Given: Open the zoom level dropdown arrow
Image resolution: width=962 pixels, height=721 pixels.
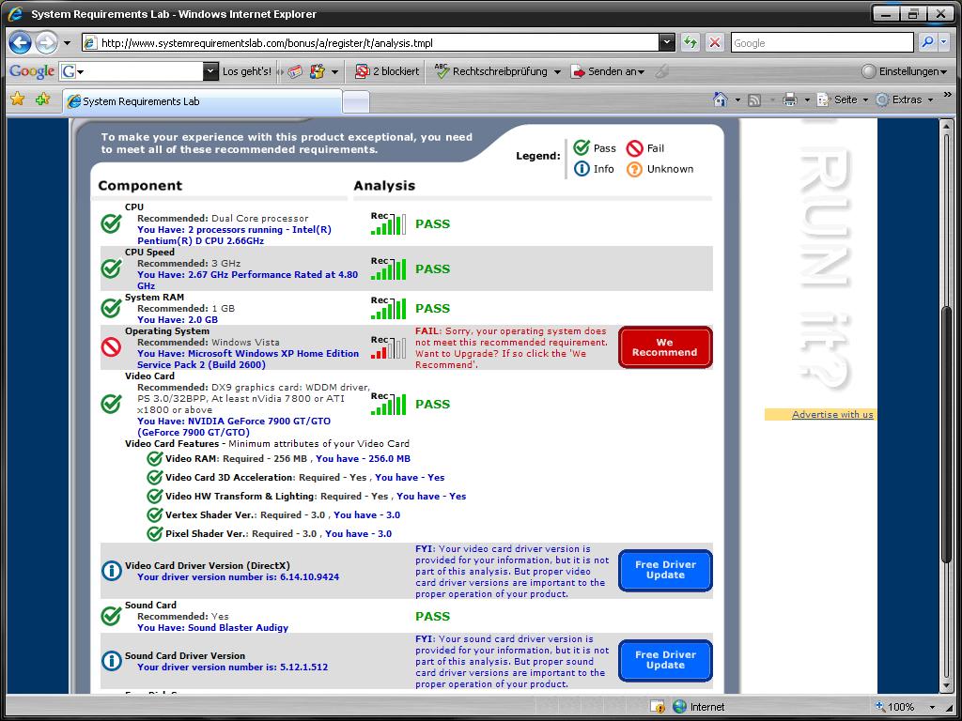Looking at the screenshot, I should tap(933, 707).
